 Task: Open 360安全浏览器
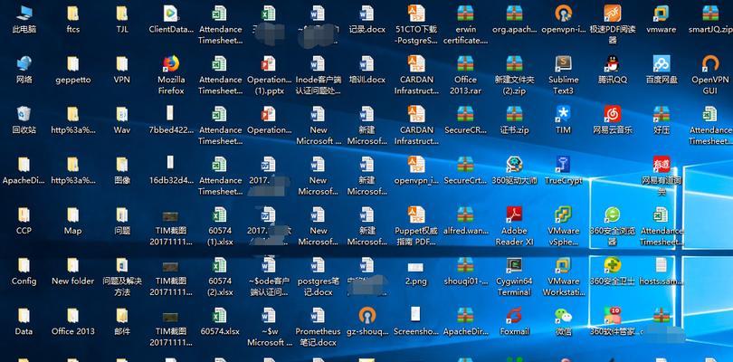pos(613,226)
